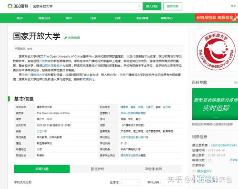
Task: Click the outlined 搜索词条 button
Action: coord(173,6)
